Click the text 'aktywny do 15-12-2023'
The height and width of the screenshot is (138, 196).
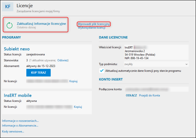point(41,66)
